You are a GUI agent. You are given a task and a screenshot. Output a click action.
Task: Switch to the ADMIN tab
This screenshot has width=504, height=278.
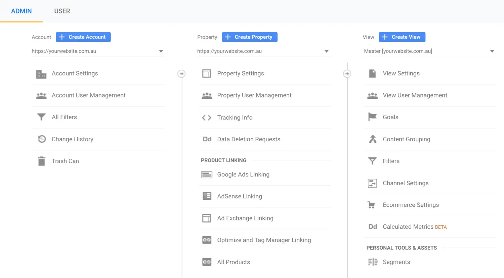pos(22,11)
